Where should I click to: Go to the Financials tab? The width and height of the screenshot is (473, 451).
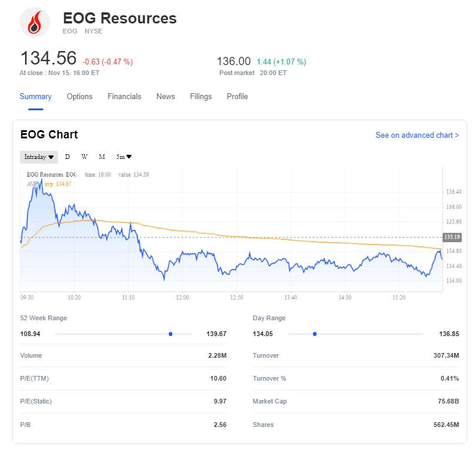124,97
